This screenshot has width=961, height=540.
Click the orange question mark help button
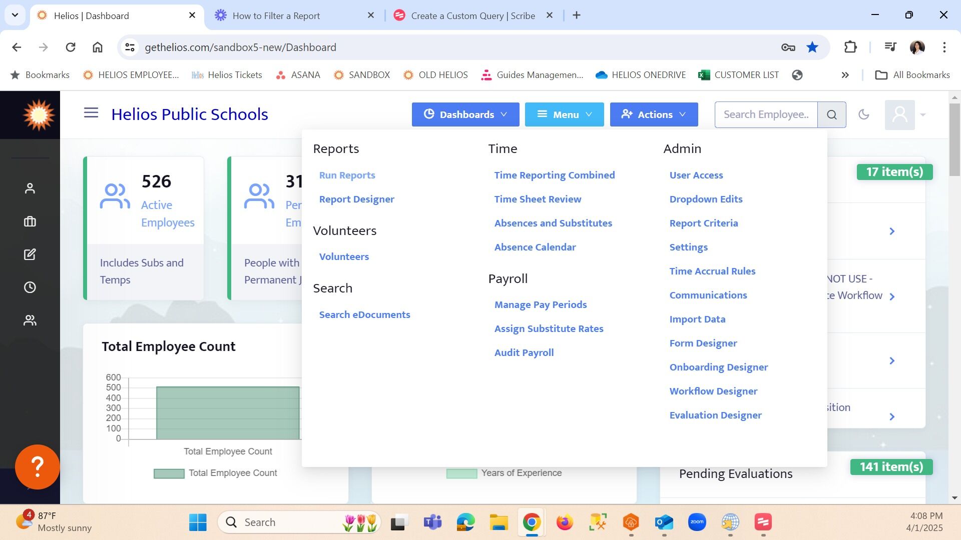pos(38,466)
